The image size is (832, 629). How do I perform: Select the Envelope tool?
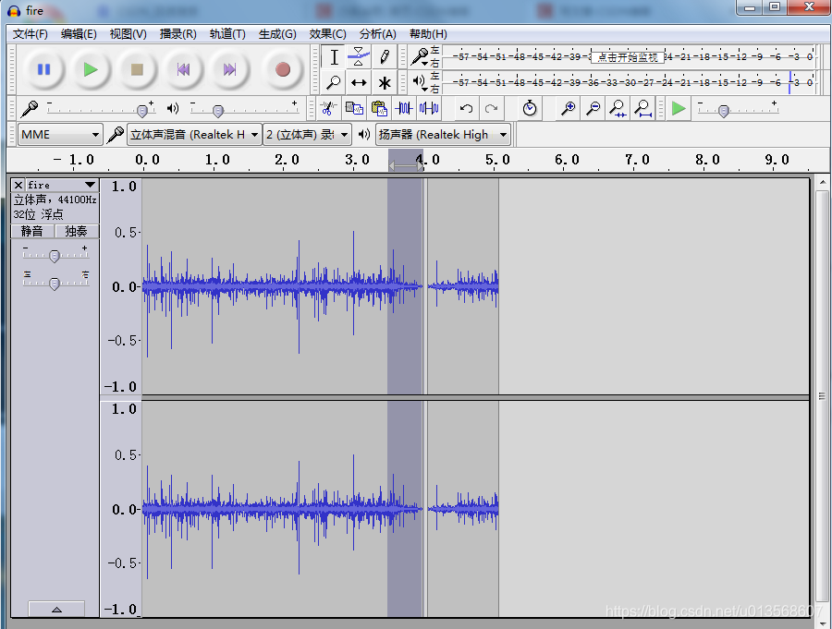(359, 57)
